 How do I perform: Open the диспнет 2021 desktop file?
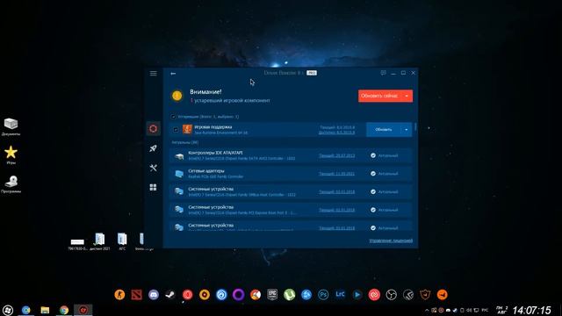(x=99, y=241)
